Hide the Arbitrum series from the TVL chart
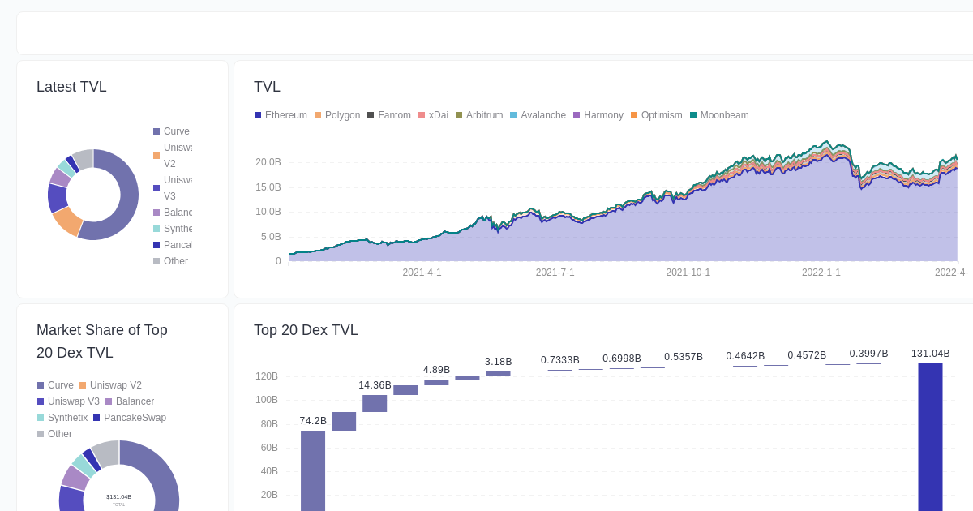The height and width of the screenshot is (511, 973). (479, 115)
